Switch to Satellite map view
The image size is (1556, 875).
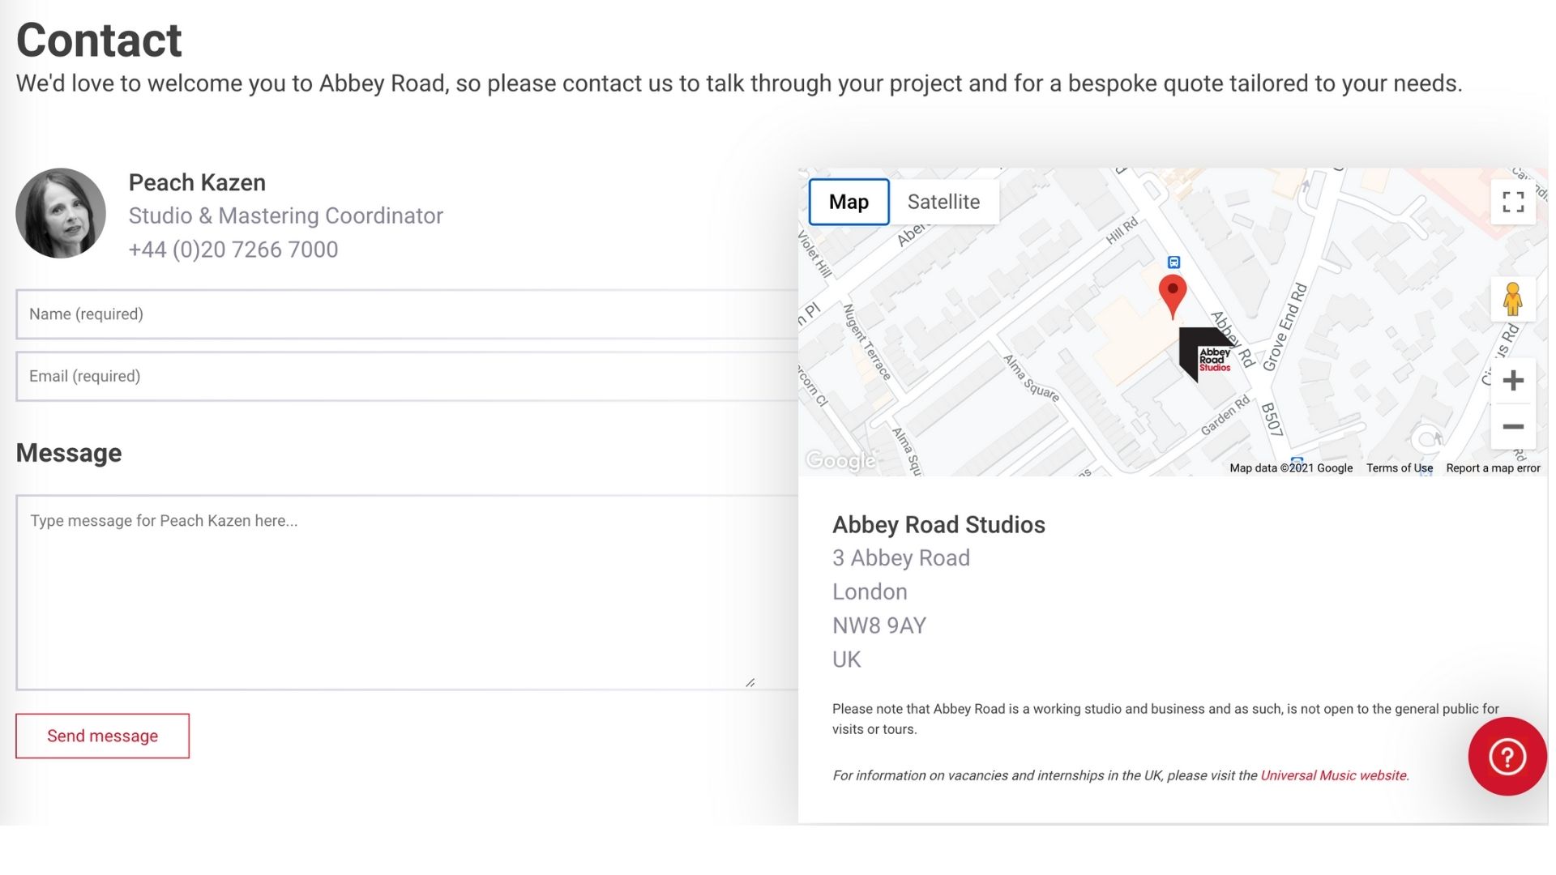[x=943, y=202]
